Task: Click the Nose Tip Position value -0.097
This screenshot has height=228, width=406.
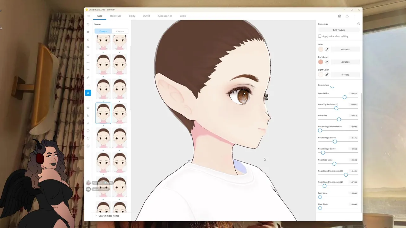Action: pyautogui.click(x=354, y=104)
